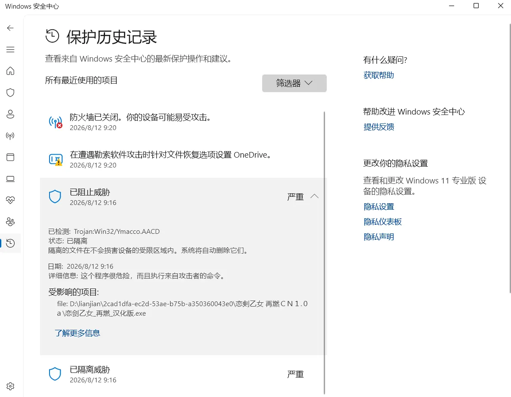Click the affected file path text
Image resolution: width=511 pixels, height=397 pixels.
point(182,308)
